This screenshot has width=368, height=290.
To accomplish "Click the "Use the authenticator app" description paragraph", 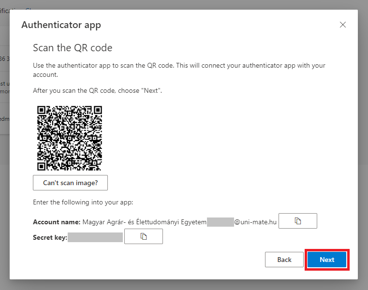I will (x=179, y=70).
